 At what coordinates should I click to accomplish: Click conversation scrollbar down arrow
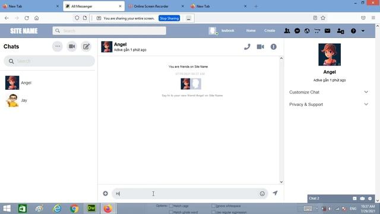(x=281, y=182)
